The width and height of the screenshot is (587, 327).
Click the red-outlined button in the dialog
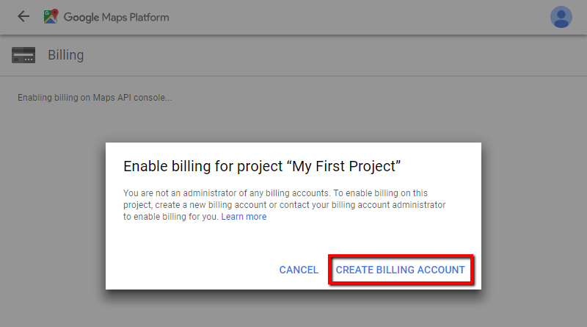tap(400, 270)
